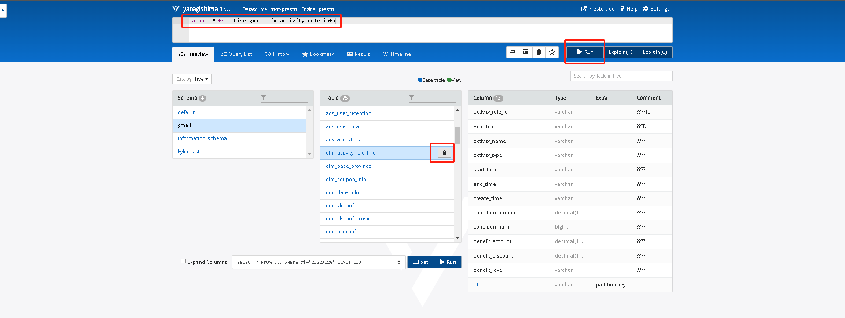This screenshot has height=318, width=845.
Task: Click the Search by Table in hive field
Action: [x=621, y=76]
